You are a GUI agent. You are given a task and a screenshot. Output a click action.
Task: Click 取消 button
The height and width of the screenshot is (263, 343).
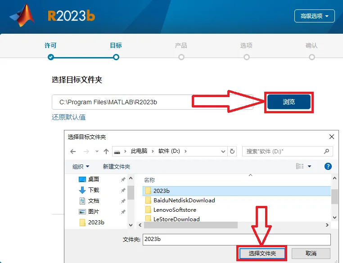pos(311,254)
